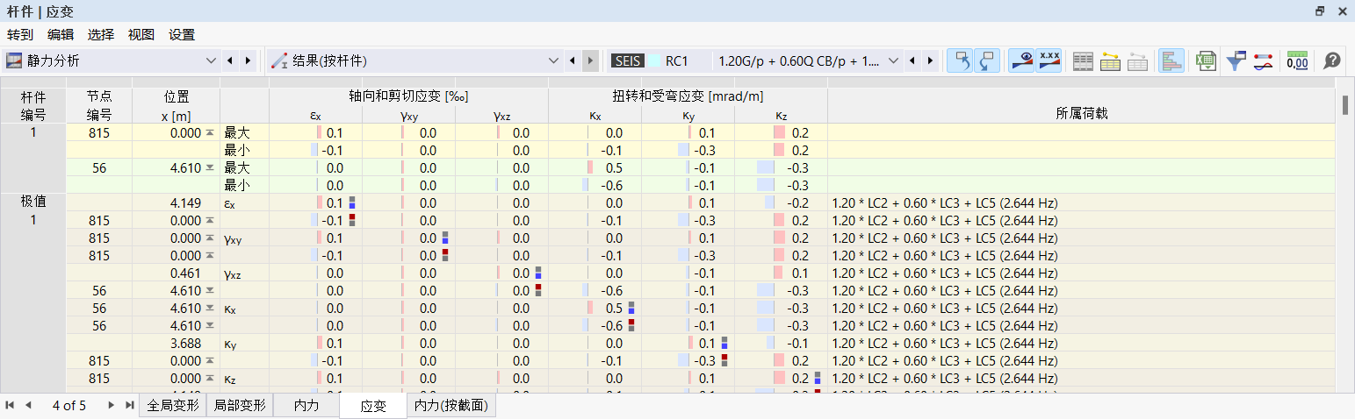Jump to last tab page

point(129,405)
